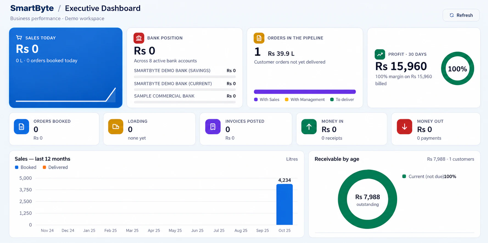This screenshot has height=243, width=488.
Task: Click the Litres unit label on sales chart
Action: [x=292, y=159]
